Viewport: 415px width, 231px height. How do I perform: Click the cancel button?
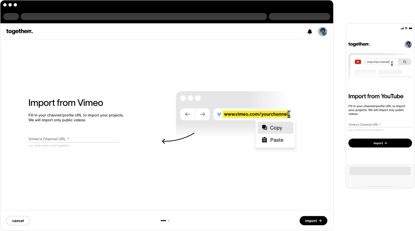(x=18, y=221)
